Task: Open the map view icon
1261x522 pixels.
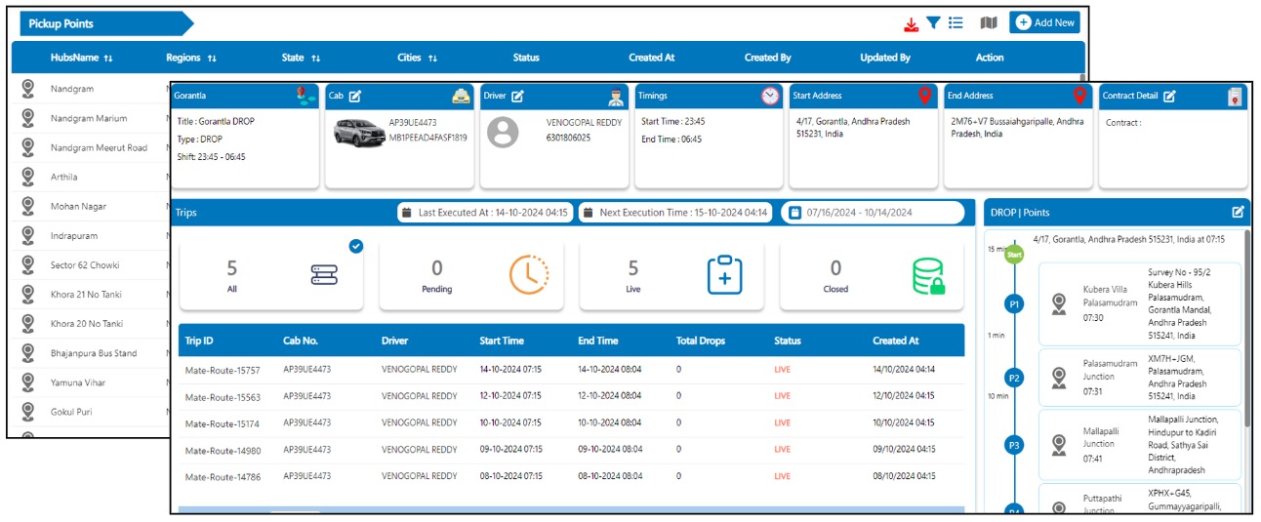Action: [x=989, y=22]
